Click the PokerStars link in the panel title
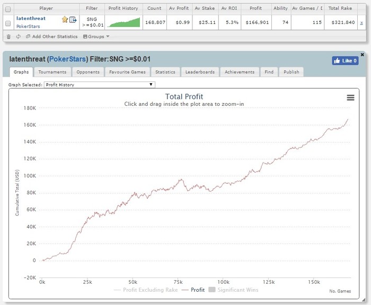371x305 pixels. (67, 59)
